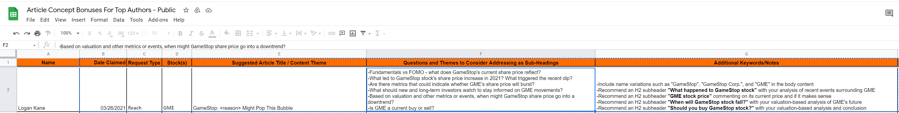This screenshot has height=113, width=899.
Task: Open the 123 number format dropdown
Action: tap(133, 33)
